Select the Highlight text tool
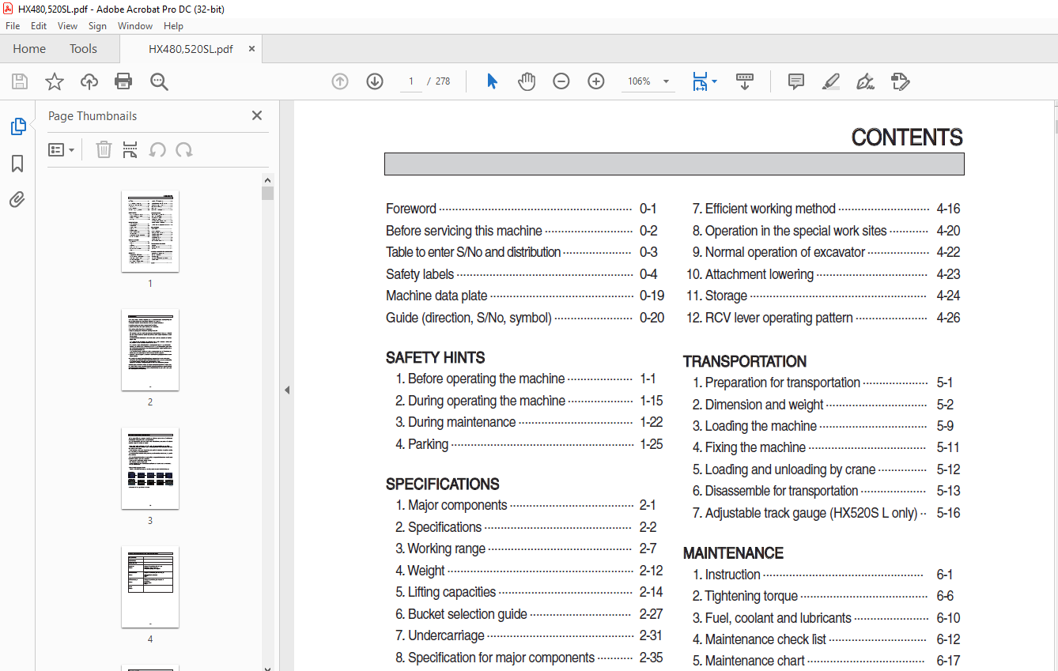This screenshot has width=1058, height=671. click(x=831, y=81)
